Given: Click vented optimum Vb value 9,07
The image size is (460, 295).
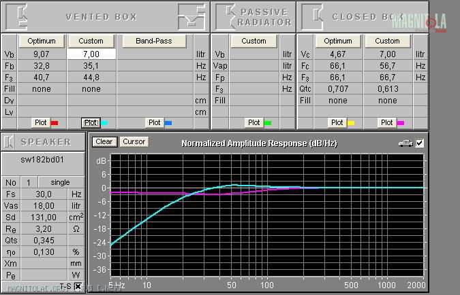Looking at the screenshot, I should (x=42, y=54).
